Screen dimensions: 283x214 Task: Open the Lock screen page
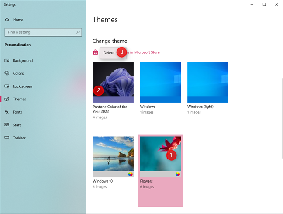tap(22, 86)
